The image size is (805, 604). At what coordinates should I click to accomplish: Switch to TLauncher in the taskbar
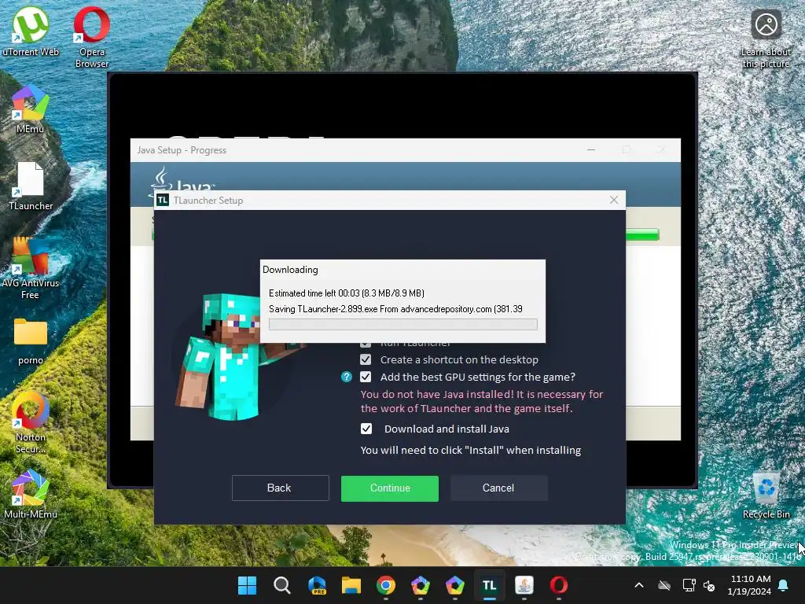pos(489,585)
